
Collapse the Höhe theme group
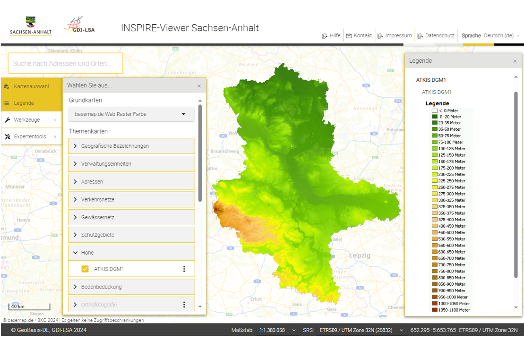(x=76, y=253)
